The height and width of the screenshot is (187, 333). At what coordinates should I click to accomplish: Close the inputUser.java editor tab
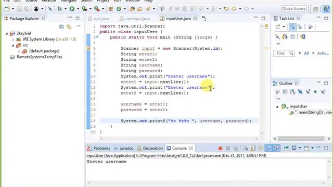coord(195,19)
